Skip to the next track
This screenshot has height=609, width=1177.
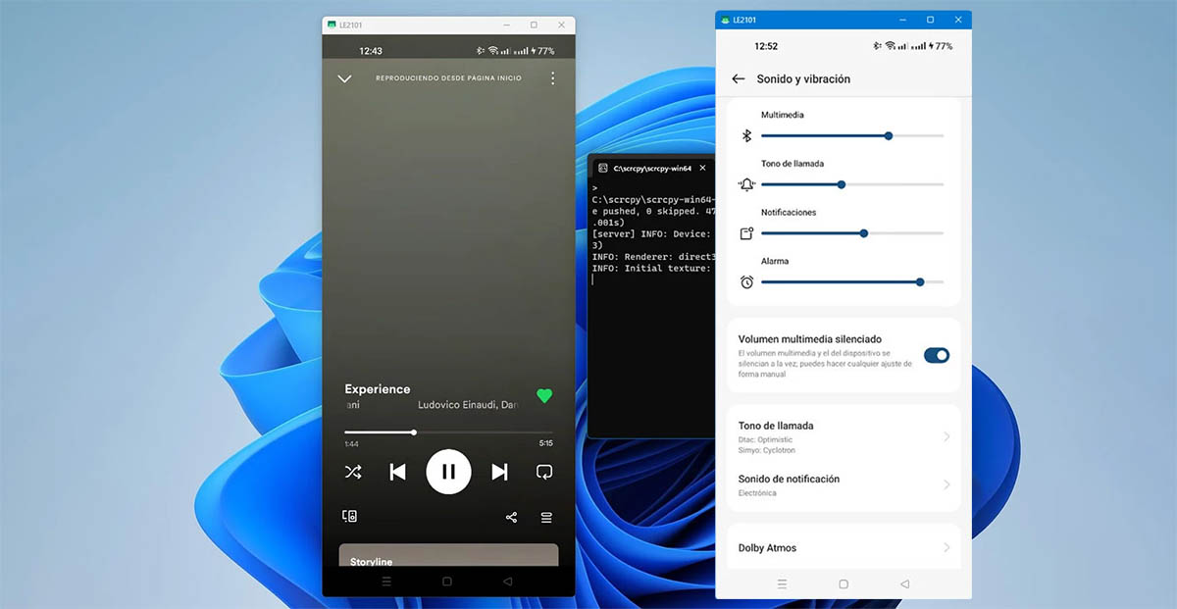[x=498, y=472]
